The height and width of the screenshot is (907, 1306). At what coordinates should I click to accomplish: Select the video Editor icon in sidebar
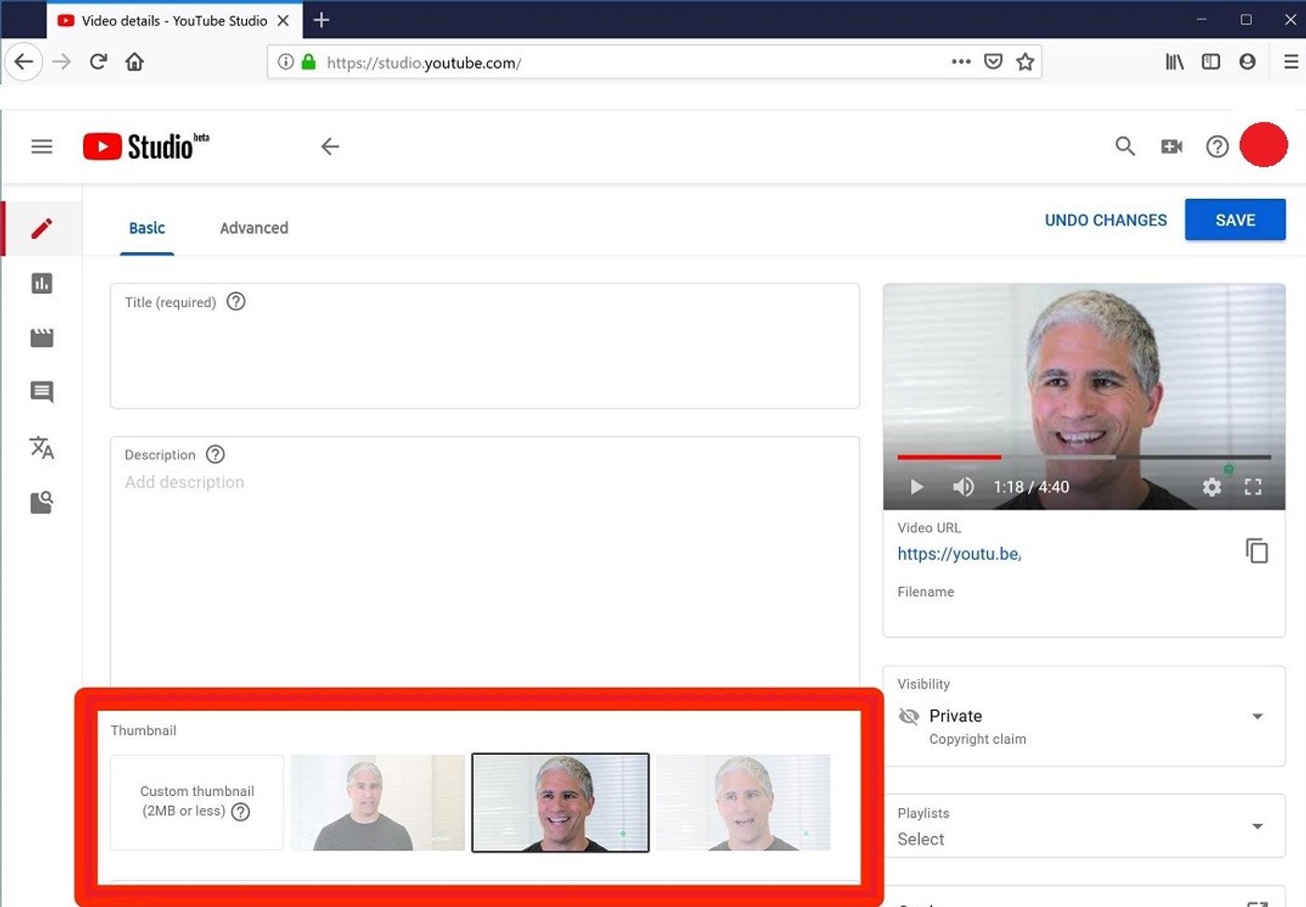(42, 337)
